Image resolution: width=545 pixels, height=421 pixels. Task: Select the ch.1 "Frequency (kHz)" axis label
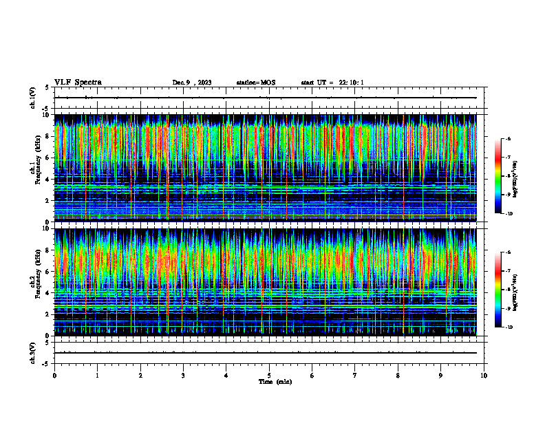pos(38,160)
